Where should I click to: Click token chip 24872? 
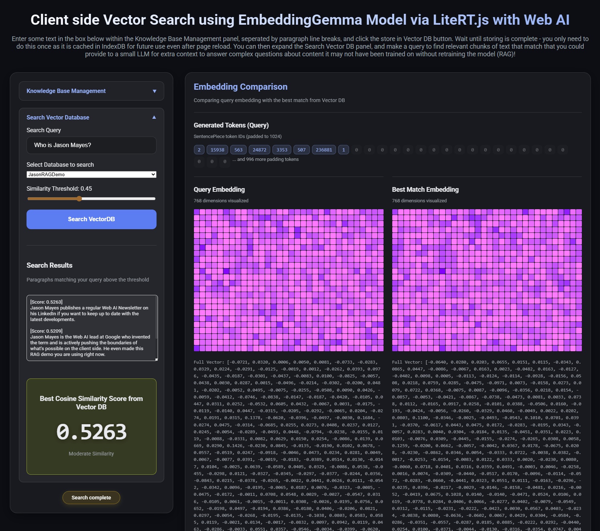point(259,150)
